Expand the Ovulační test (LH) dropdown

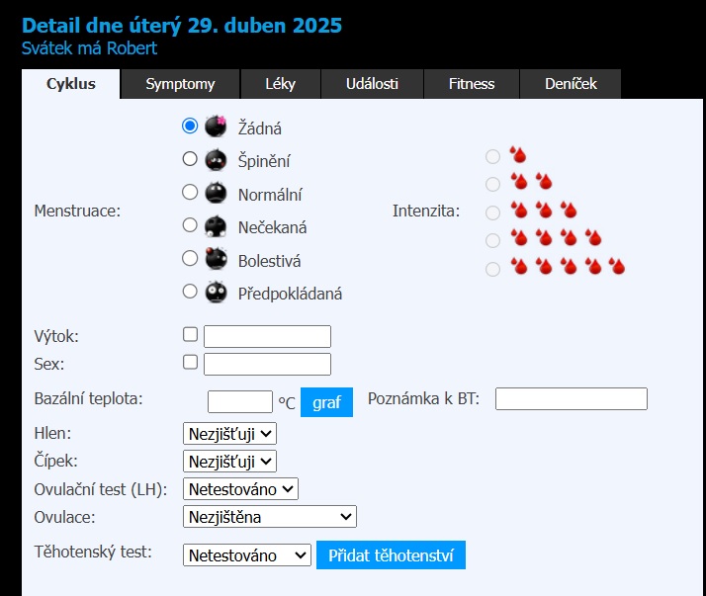[x=240, y=488]
